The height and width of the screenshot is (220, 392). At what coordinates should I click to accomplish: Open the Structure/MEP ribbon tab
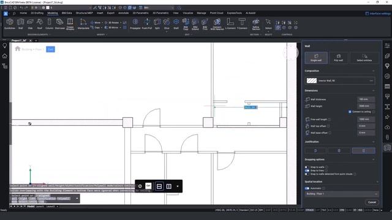(85, 13)
